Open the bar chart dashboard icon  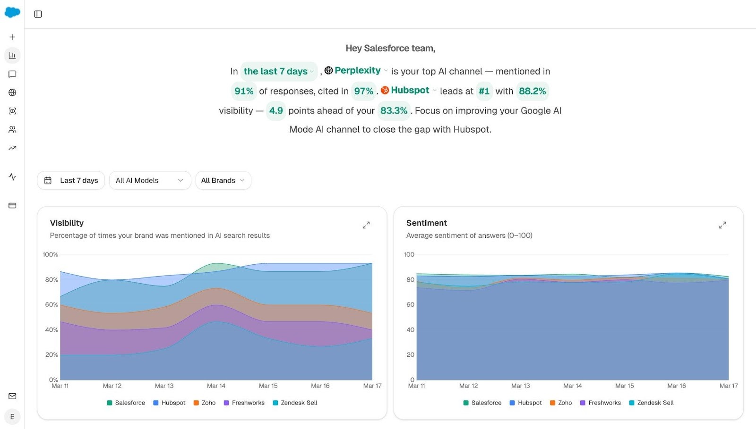12,55
